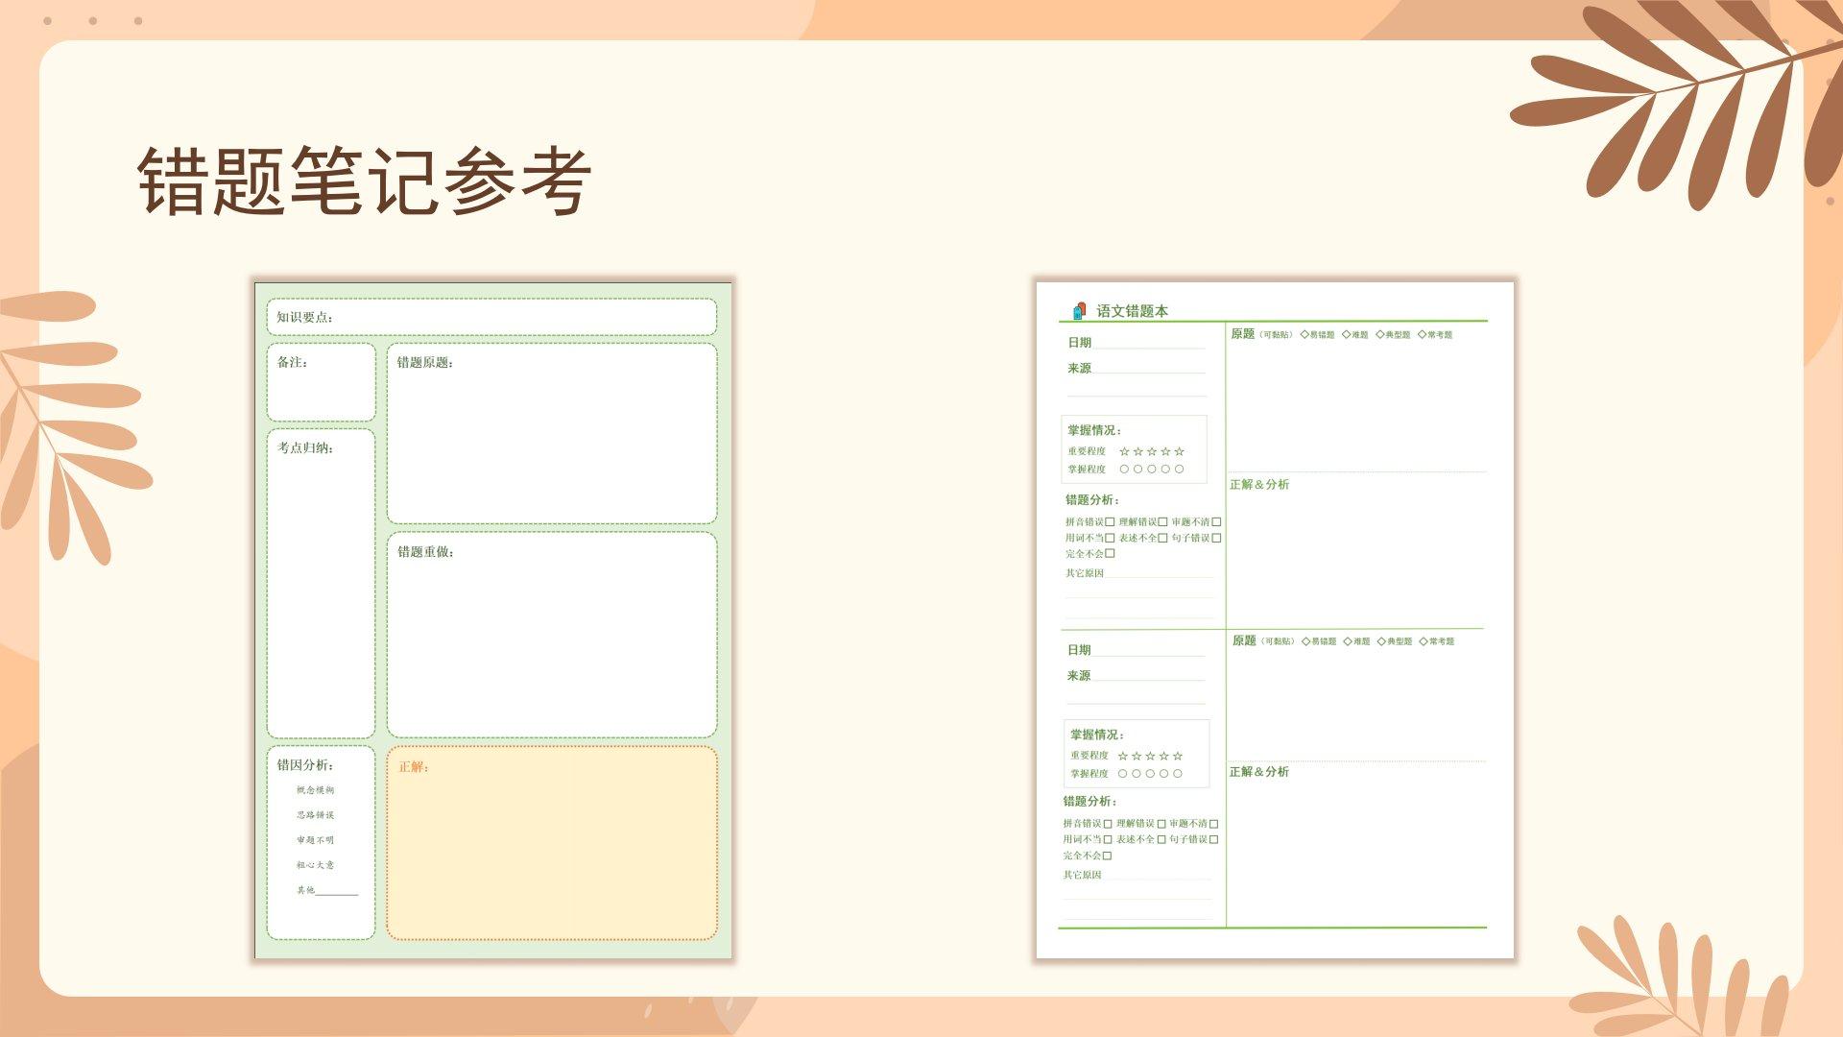
Task: Click the first star in lower 重要程度 row
Action: pos(1123,756)
